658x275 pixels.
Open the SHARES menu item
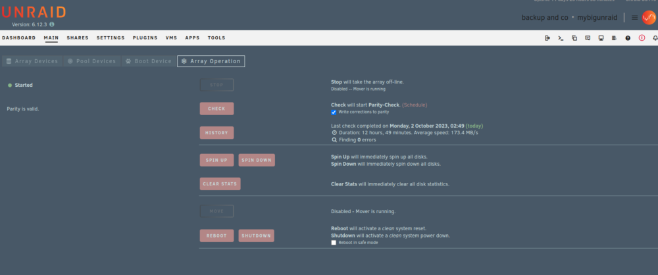[x=78, y=37]
